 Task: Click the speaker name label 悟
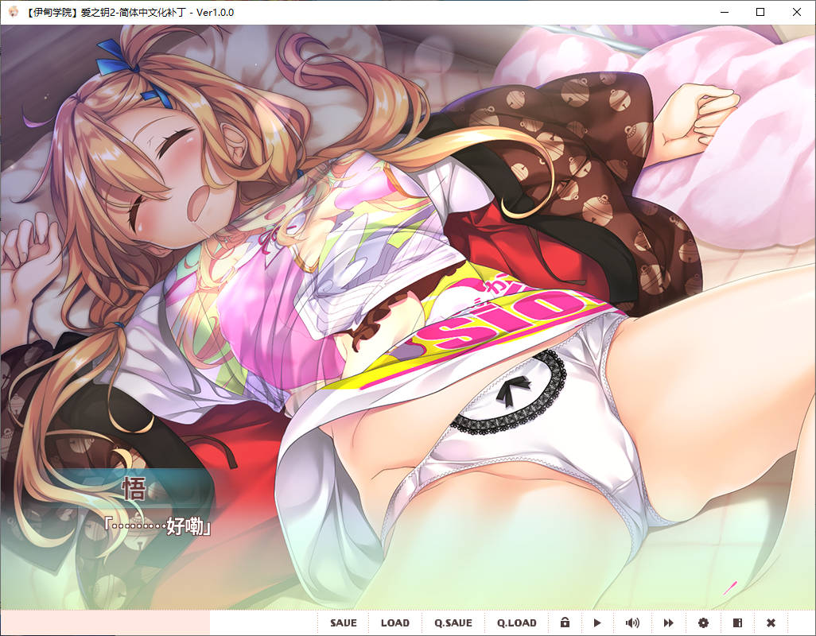click(x=134, y=490)
